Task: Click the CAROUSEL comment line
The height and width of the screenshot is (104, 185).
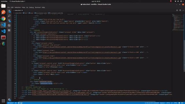Action: (37, 30)
